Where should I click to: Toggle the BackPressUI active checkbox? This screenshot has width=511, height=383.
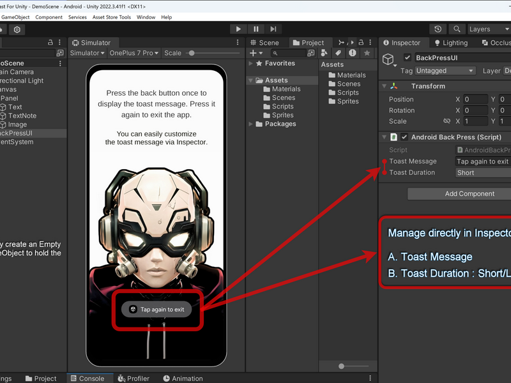click(408, 57)
